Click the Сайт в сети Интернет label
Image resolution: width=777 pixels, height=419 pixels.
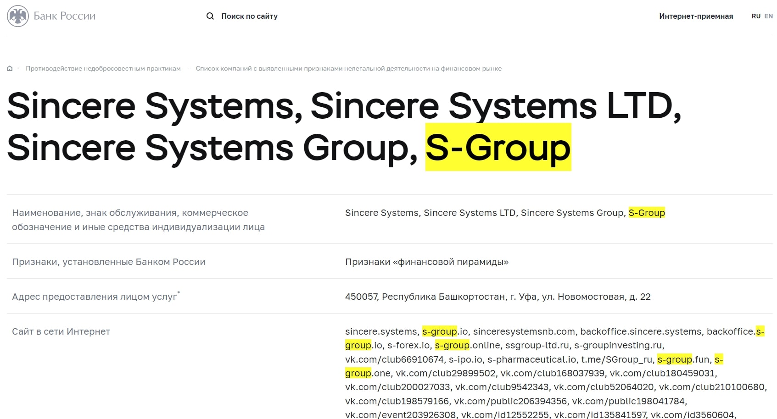pos(61,331)
